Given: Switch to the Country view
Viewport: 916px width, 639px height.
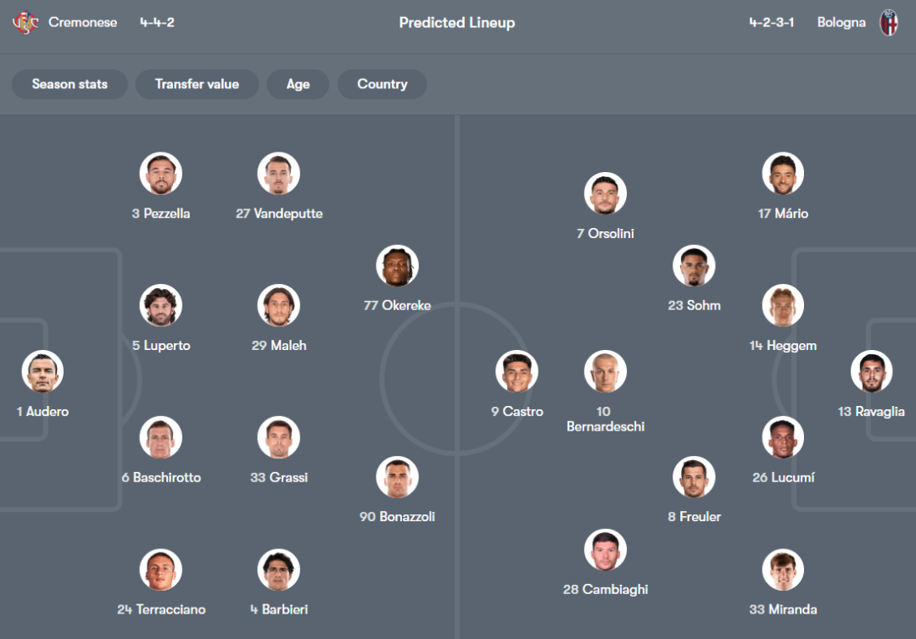Looking at the screenshot, I should coord(382,84).
